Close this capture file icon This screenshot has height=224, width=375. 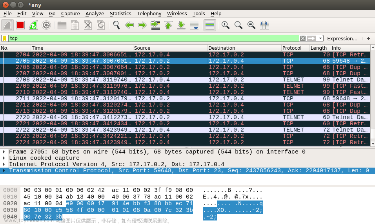pyautogui.click(x=88, y=25)
